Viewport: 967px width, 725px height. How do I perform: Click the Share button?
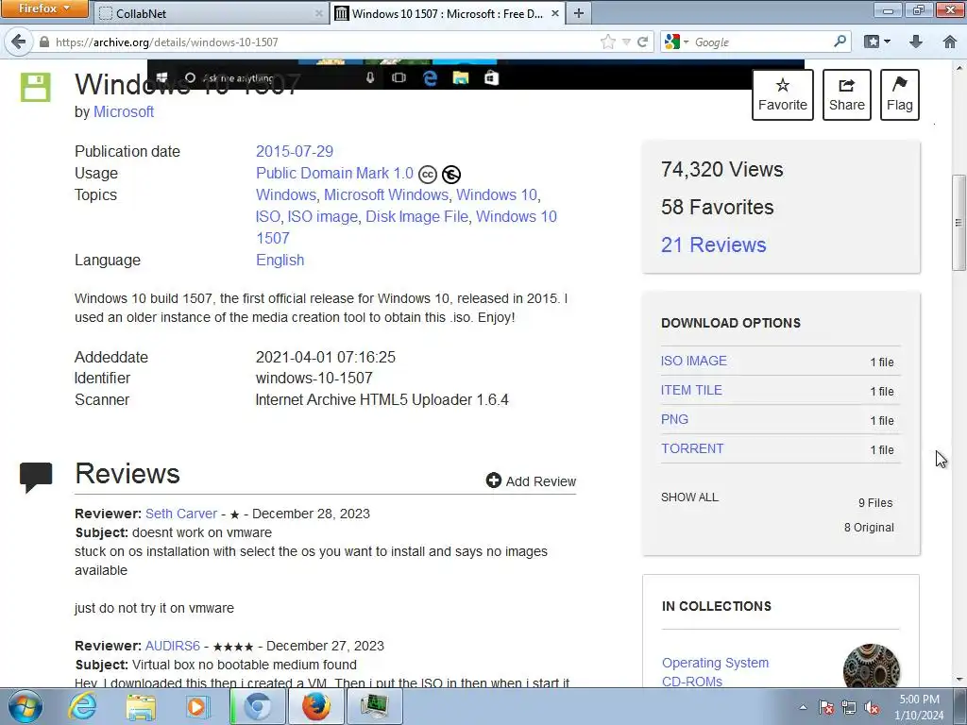(846, 95)
